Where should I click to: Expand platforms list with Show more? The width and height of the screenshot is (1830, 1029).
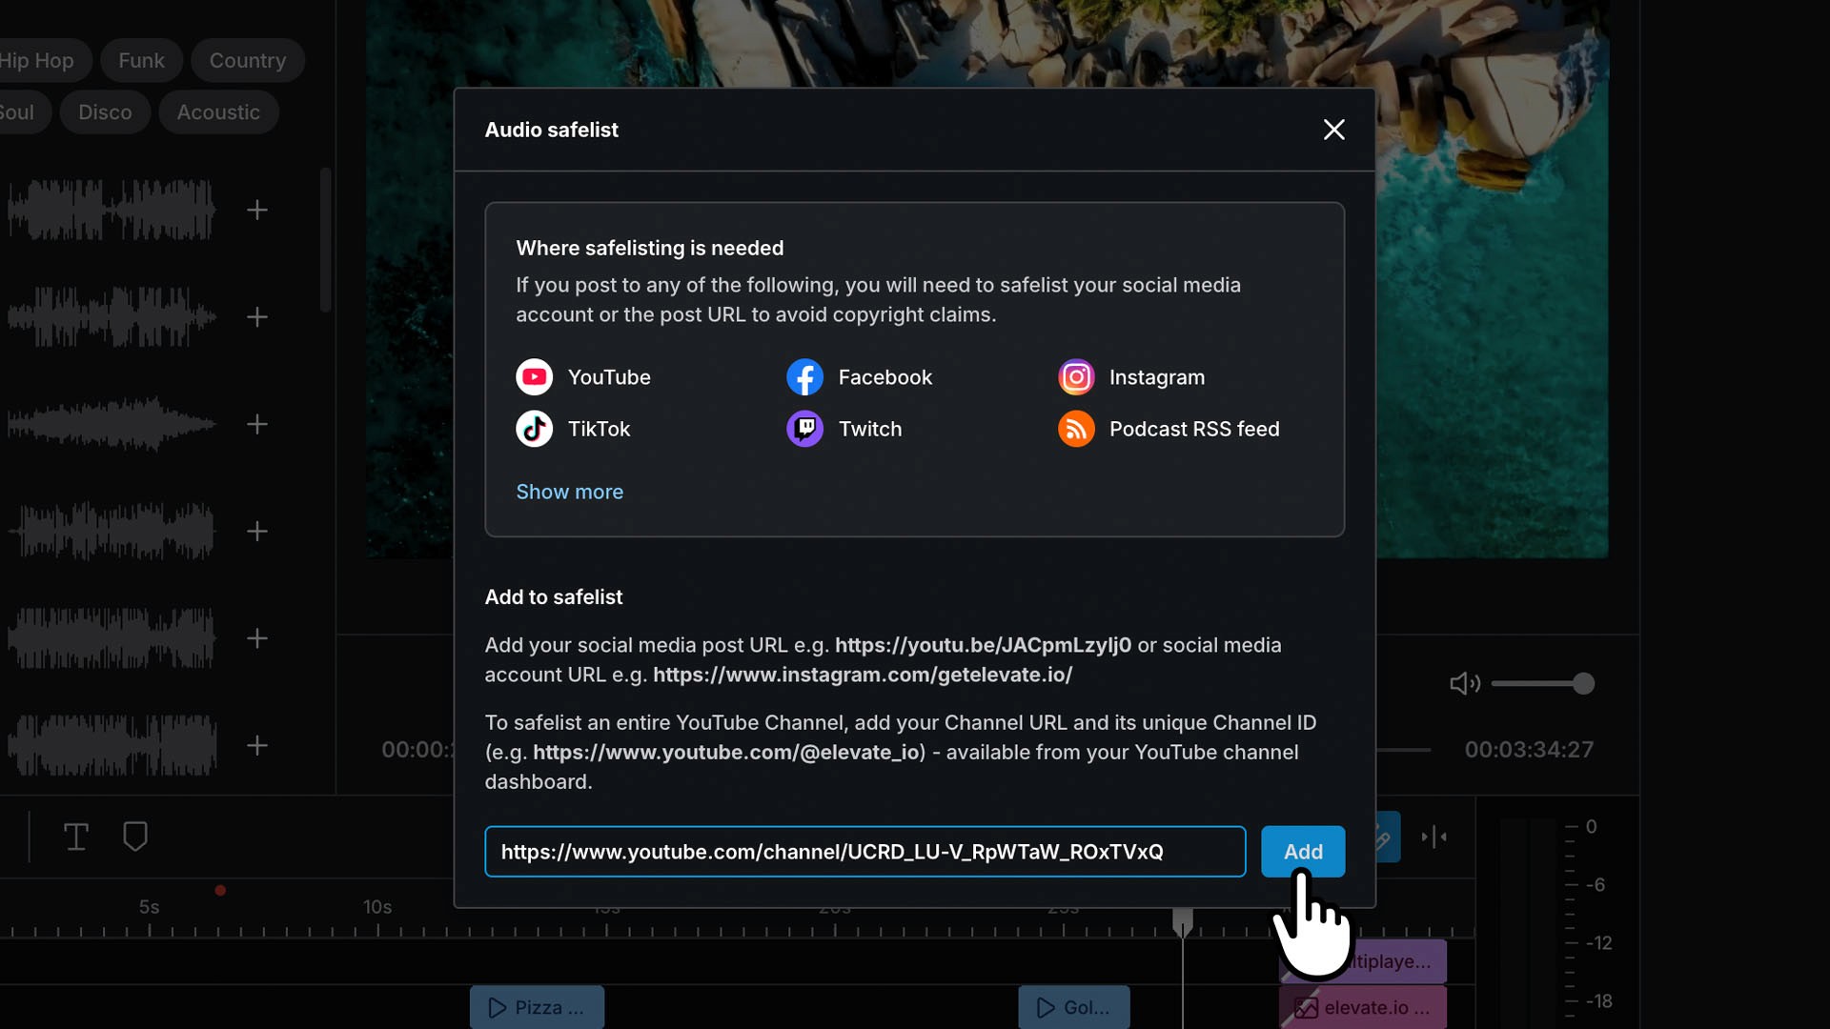(570, 492)
